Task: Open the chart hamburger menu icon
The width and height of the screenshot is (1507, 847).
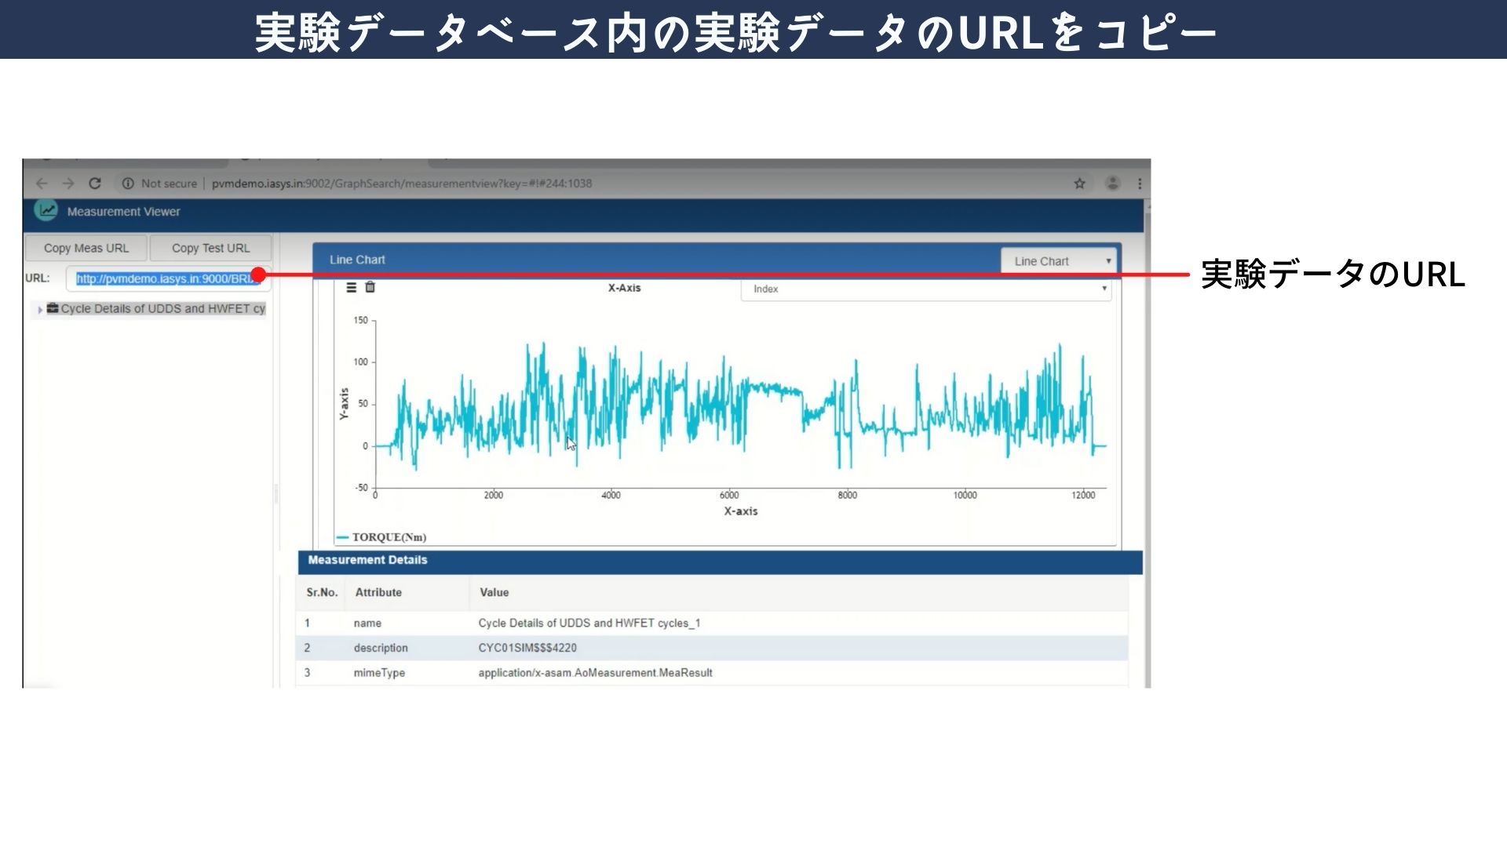Action: [x=352, y=288]
